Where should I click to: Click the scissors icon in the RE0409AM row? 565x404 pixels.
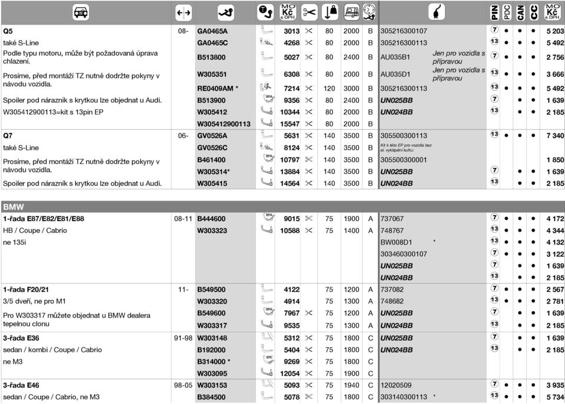[309, 88]
